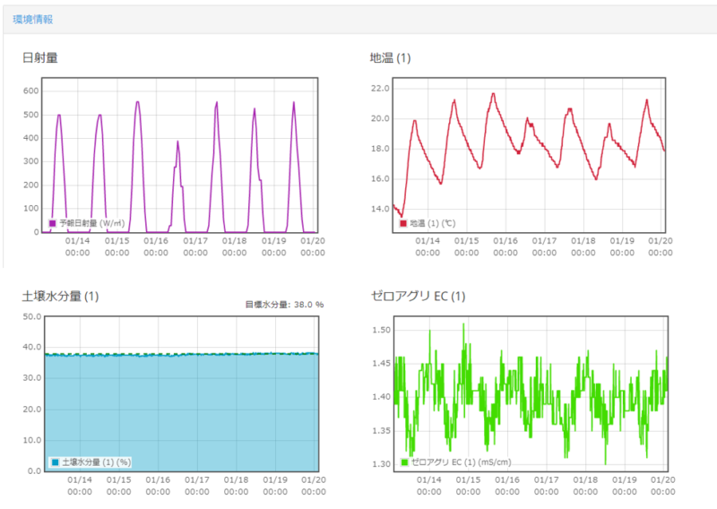
Task: Click the 地温 (1) chart title
Action: pyautogui.click(x=390, y=58)
